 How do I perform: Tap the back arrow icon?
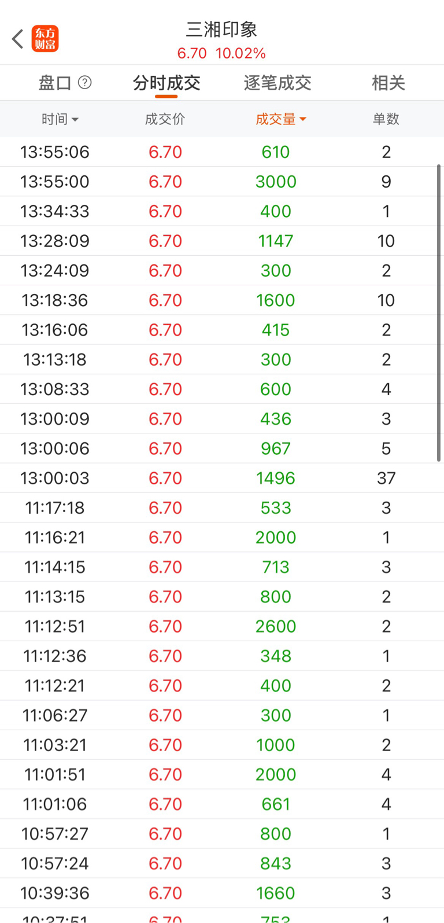click(x=17, y=39)
